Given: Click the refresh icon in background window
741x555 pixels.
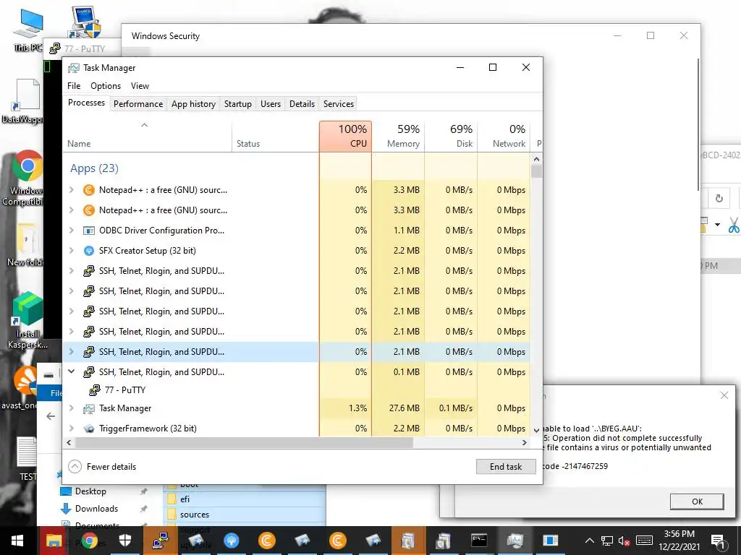Looking at the screenshot, I should pyautogui.click(x=719, y=198).
